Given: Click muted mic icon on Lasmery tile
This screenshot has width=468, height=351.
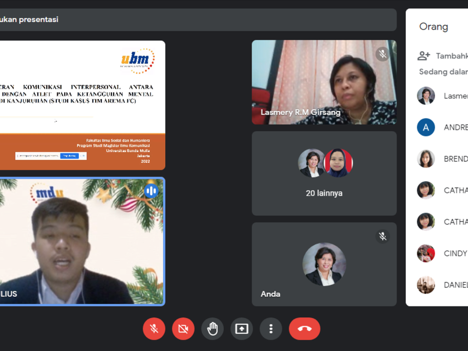Looking at the screenshot, I should [382, 54].
